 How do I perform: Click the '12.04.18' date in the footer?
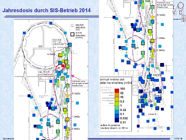pos(178,138)
